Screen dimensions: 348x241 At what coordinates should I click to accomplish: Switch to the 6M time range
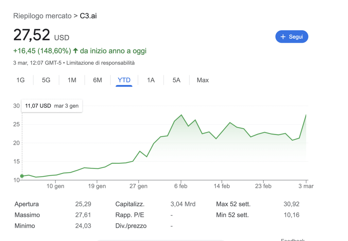[x=98, y=80]
